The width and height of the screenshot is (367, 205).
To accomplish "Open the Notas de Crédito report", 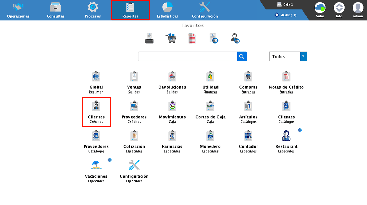I will tap(286, 77).
